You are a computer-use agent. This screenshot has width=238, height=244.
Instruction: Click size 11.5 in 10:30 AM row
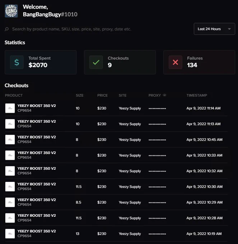[x=79, y=187]
